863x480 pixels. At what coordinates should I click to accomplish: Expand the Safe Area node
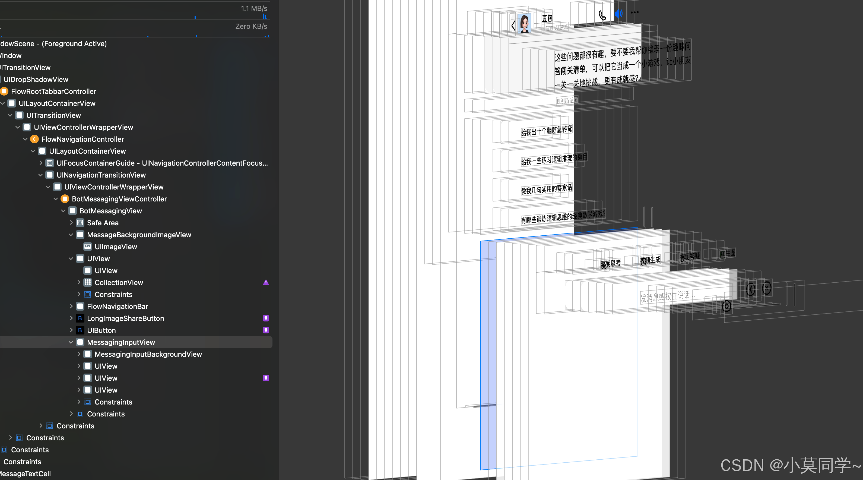tap(71, 223)
